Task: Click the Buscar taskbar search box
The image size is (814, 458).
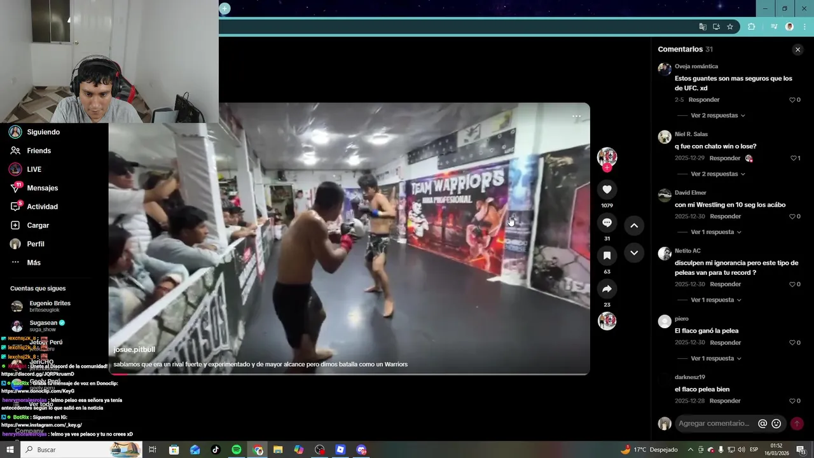Action: (81, 450)
